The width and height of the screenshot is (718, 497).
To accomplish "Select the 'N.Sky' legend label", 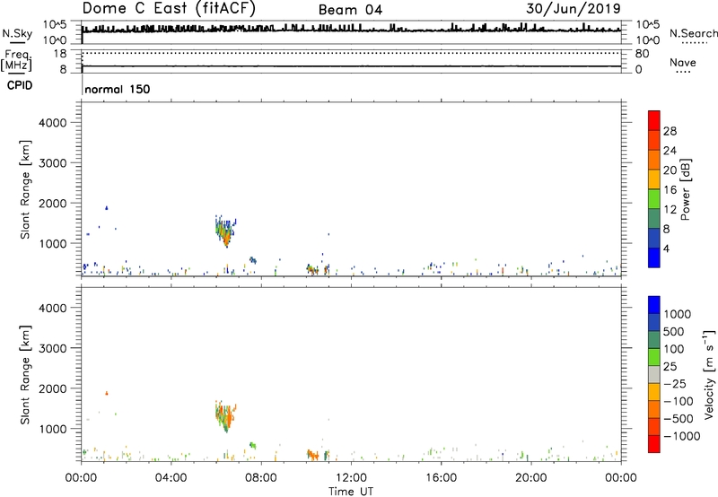I will pos(17,33).
